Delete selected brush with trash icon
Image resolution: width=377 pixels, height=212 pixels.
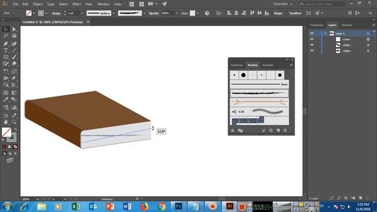[285, 130]
